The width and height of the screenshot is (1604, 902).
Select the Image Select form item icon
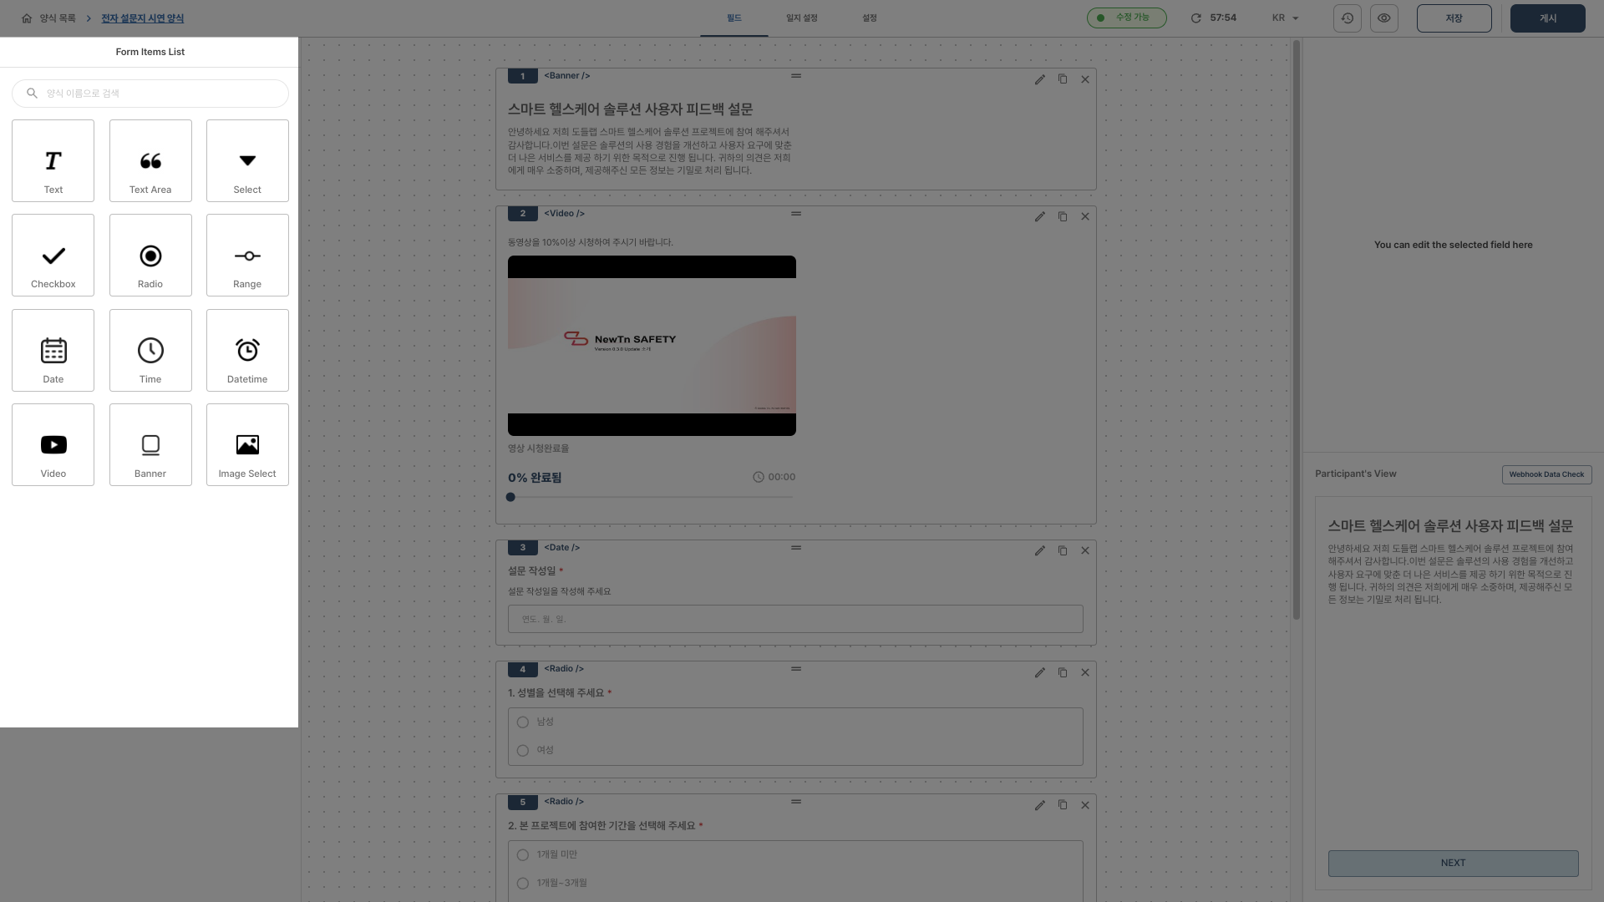(x=246, y=445)
